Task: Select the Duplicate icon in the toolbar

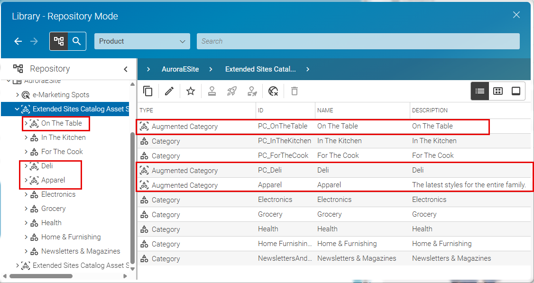Action: click(148, 91)
